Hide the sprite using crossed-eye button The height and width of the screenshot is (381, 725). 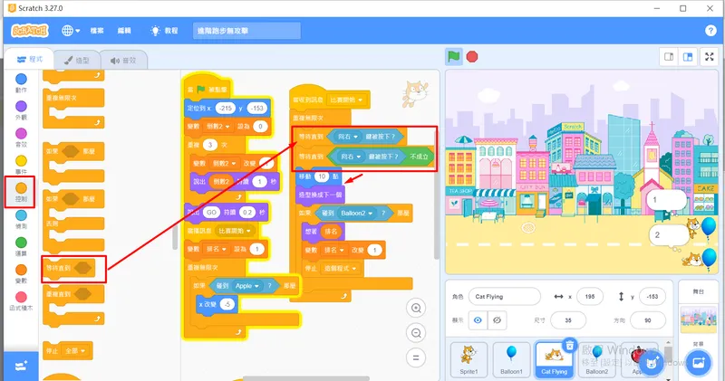pyautogui.click(x=497, y=320)
